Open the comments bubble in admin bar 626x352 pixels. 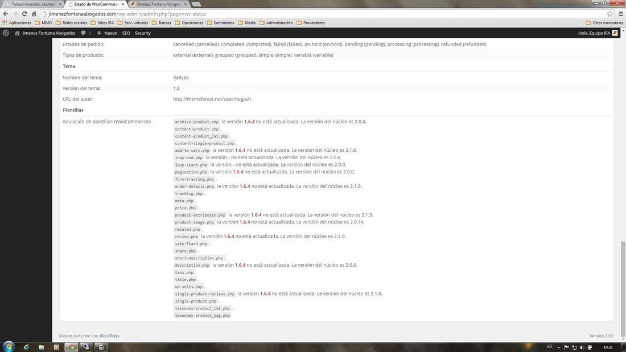pos(85,33)
